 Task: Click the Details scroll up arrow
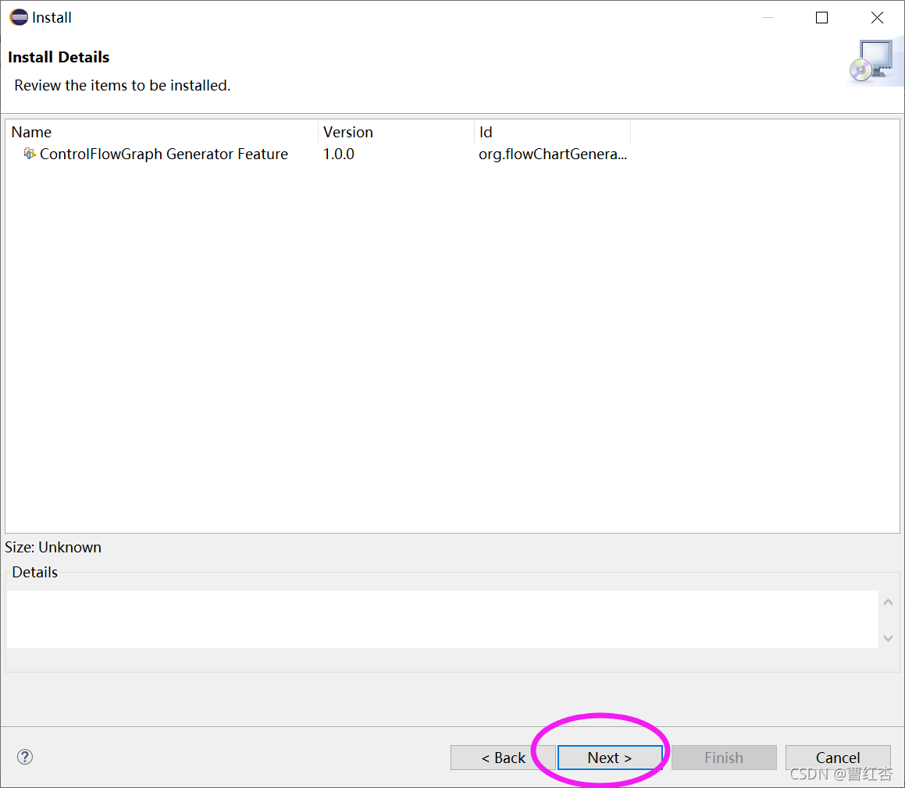[888, 602]
